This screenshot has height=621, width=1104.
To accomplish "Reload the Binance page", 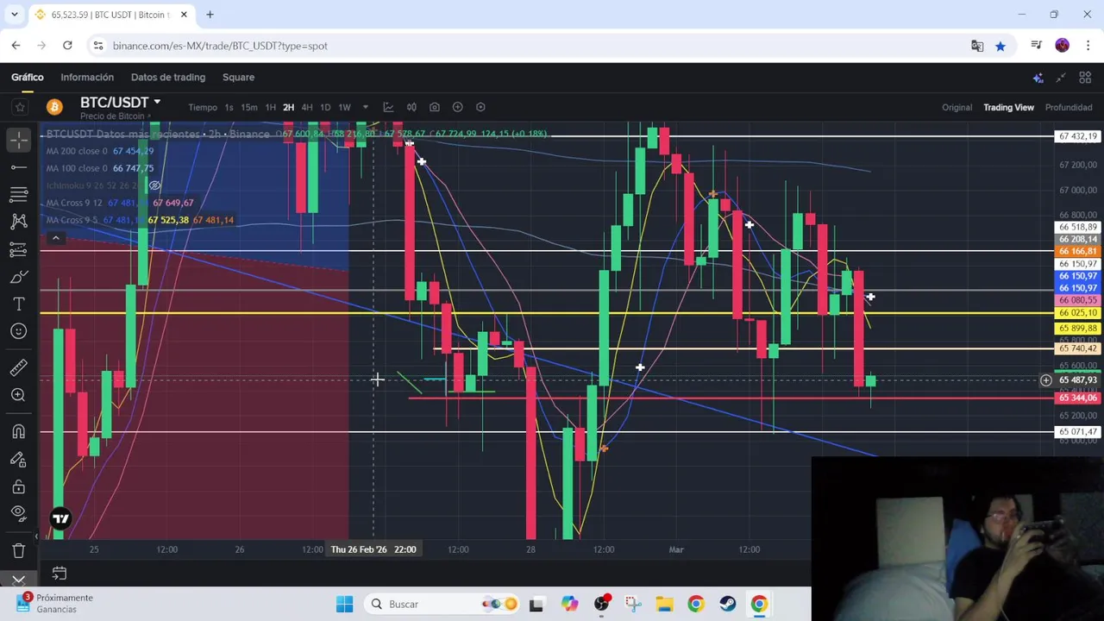I will [x=67, y=46].
